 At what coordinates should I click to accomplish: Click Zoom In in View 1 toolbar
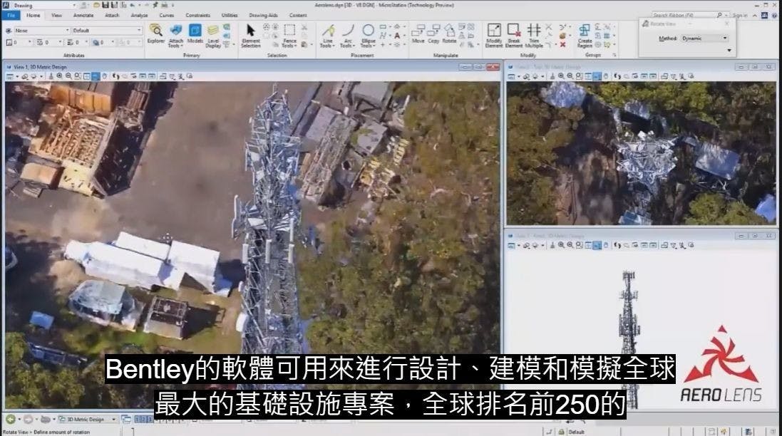(59, 76)
